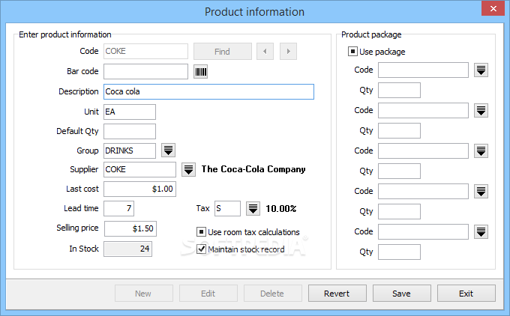510x316 pixels.
Task: Open second package Code lookup
Action: coord(481,110)
